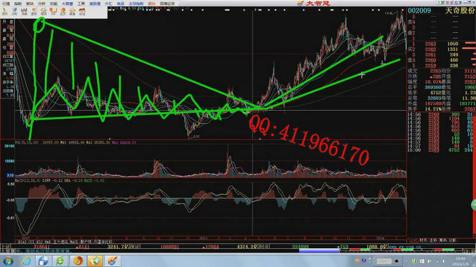Open the 工具 menu
This screenshot has width=476, height=267.
click(81, 3)
